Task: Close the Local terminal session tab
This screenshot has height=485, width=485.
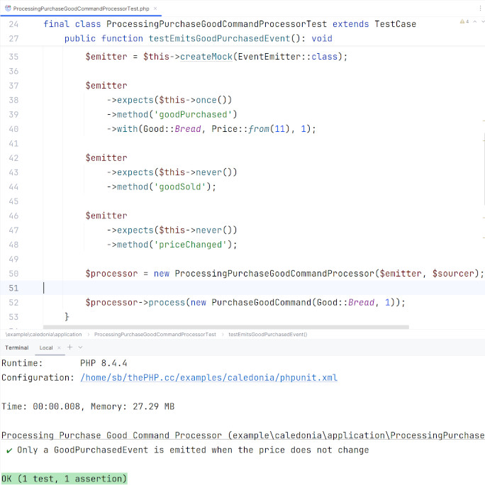Action: (60, 347)
